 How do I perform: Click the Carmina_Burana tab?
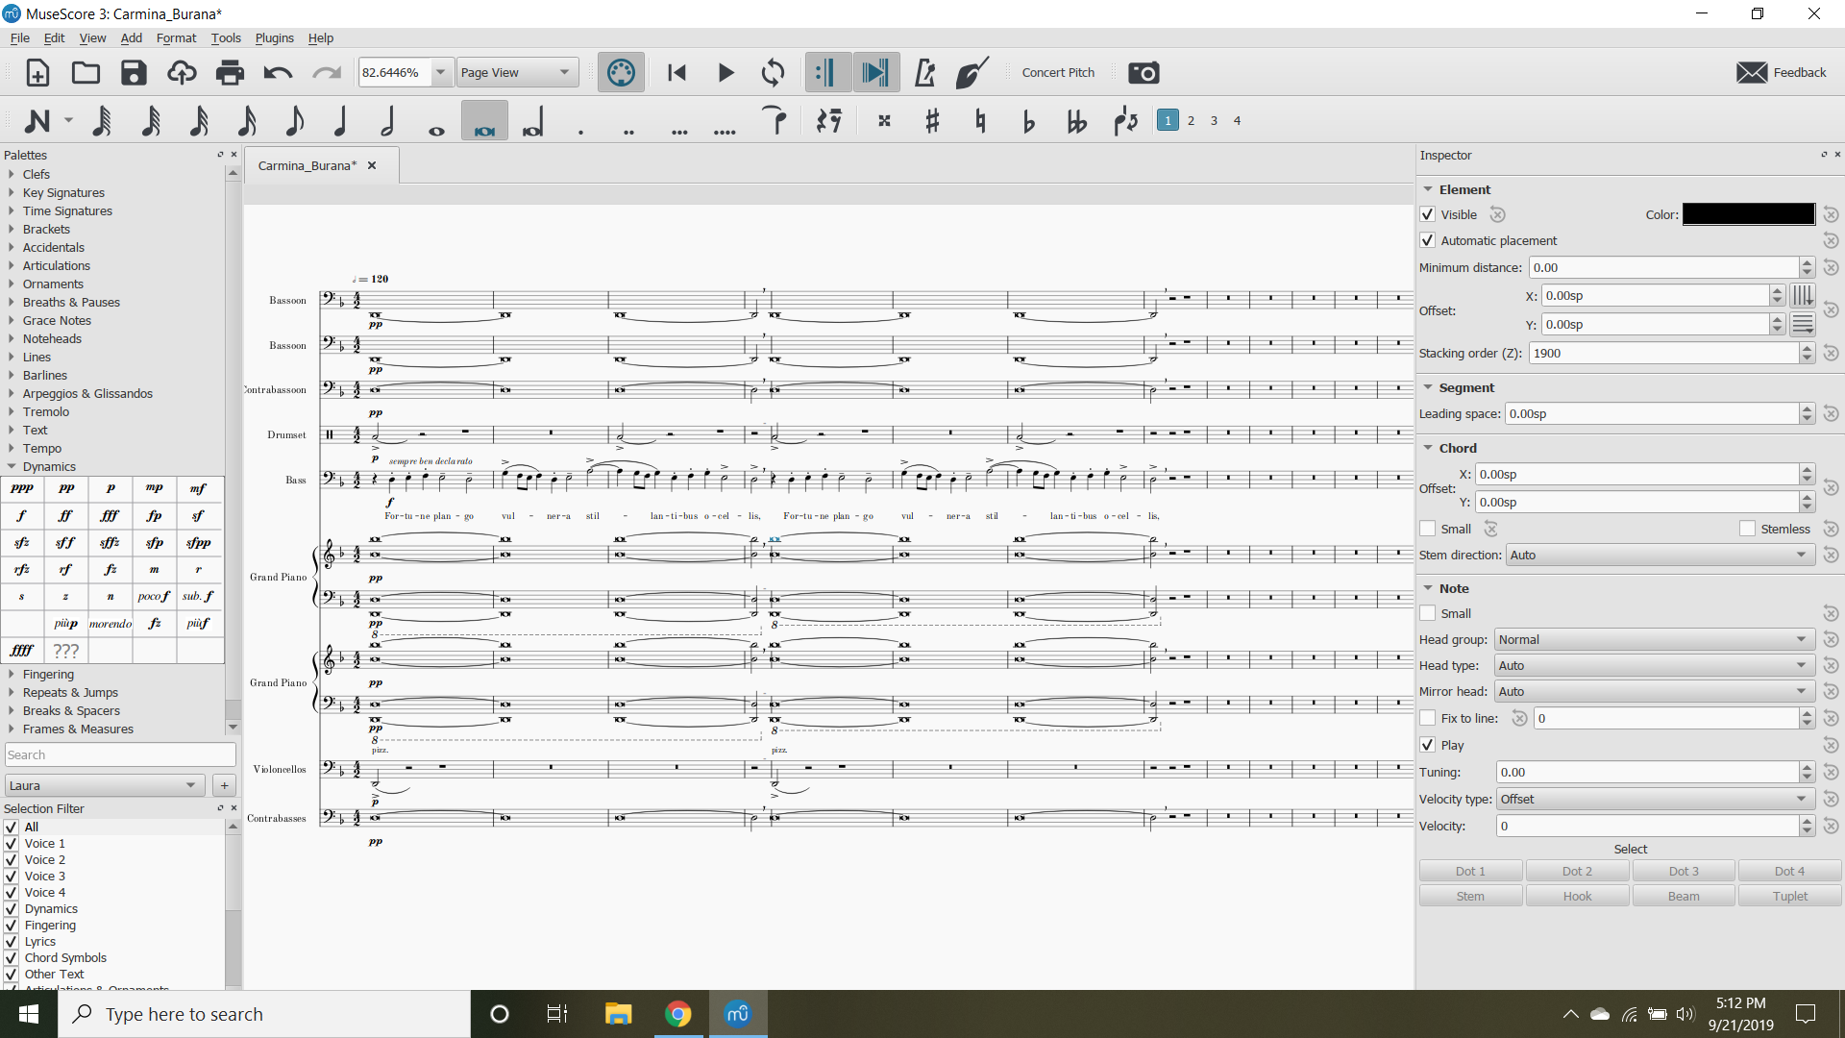309,164
